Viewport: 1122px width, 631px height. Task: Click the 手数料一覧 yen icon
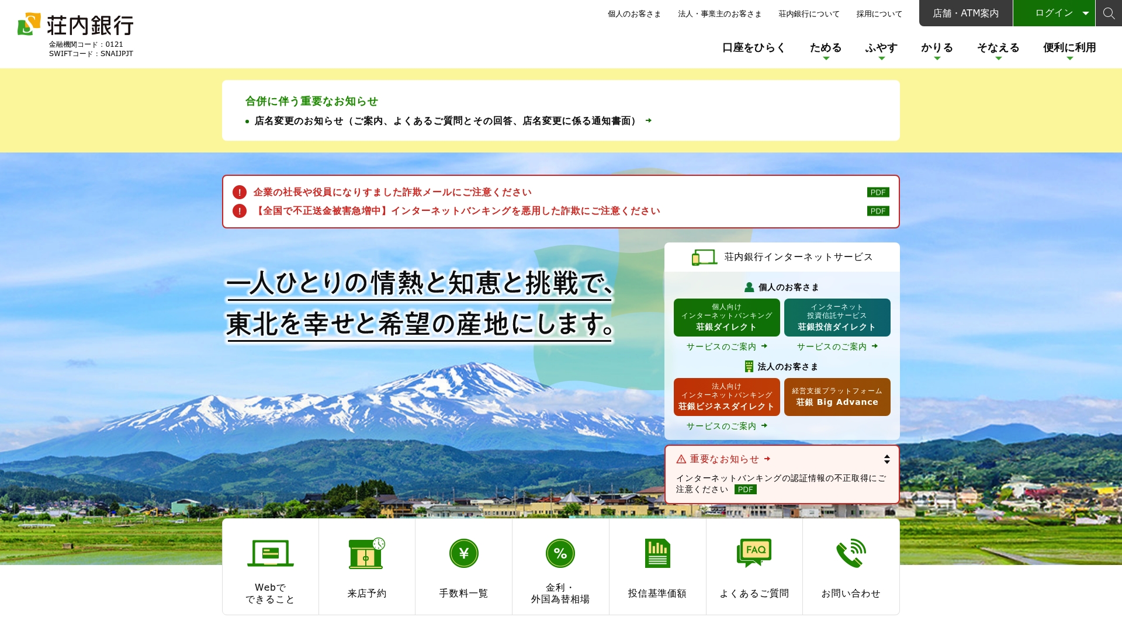click(464, 553)
